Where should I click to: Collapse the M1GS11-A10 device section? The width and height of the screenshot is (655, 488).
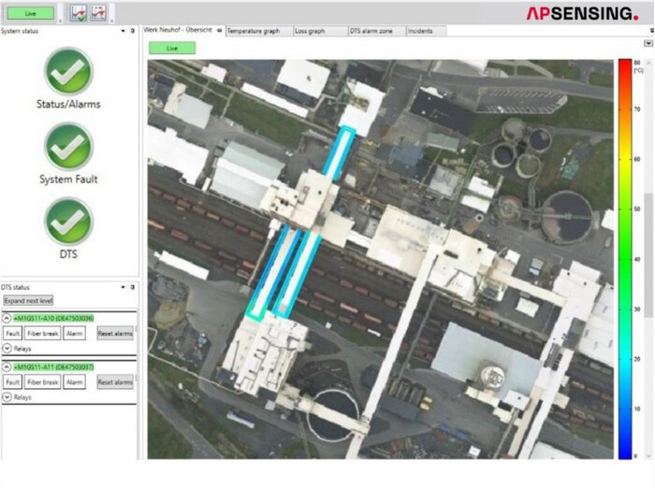[x=7, y=318]
